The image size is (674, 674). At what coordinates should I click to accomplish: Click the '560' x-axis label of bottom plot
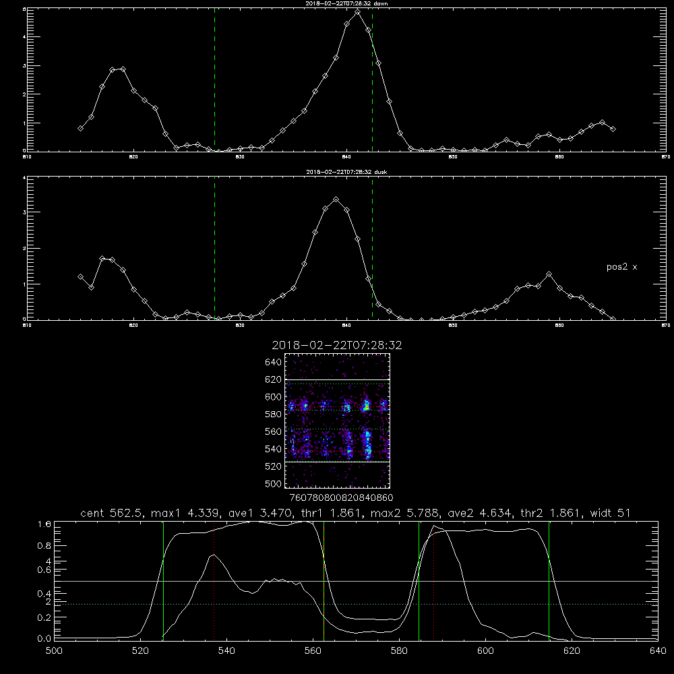[x=313, y=651]
